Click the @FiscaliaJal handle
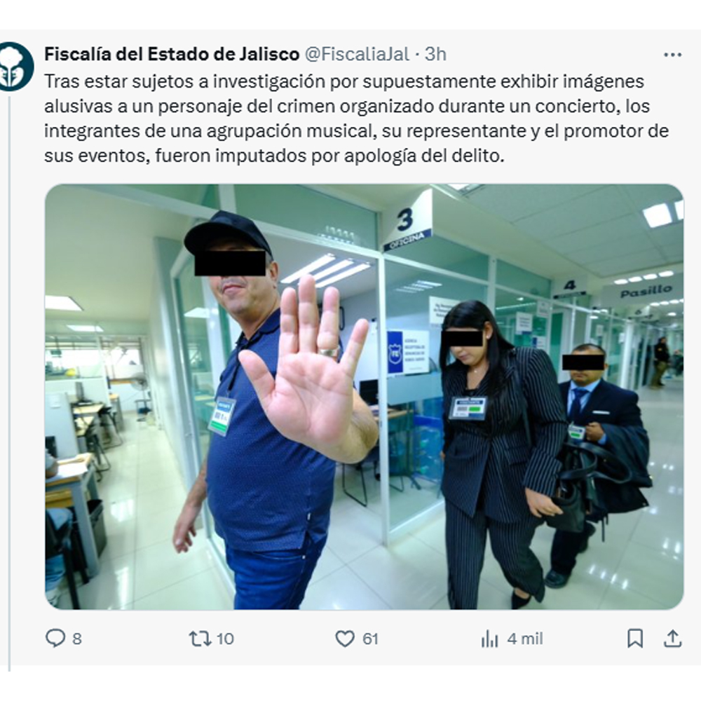This screenshot has width=701, height=701. click(x=357, y=54)
